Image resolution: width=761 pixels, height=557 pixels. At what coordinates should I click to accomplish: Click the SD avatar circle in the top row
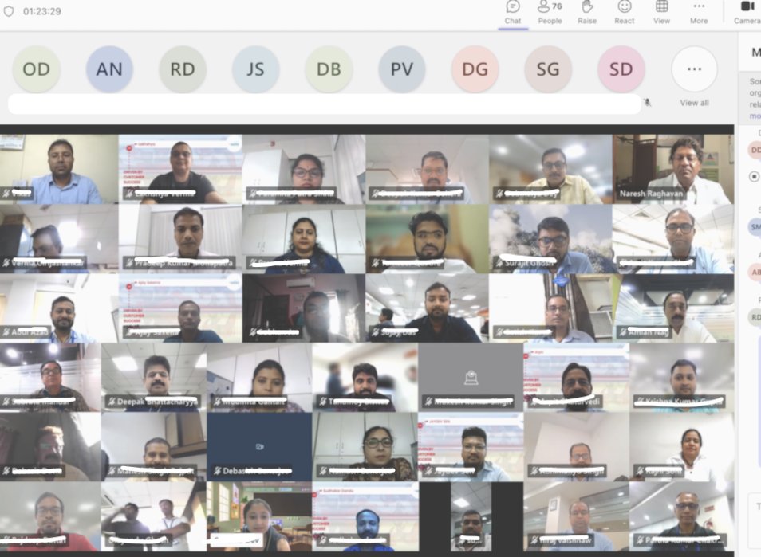click(620, 69)
